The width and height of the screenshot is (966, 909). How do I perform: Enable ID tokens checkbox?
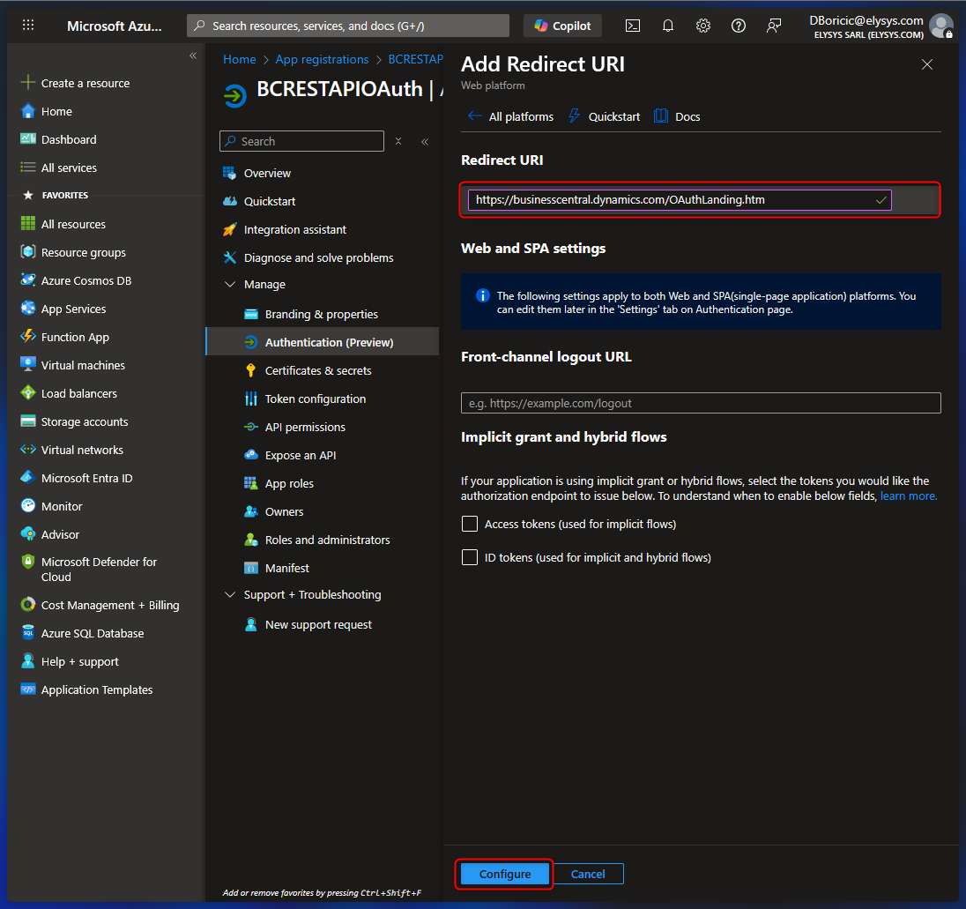coord(470,558)
